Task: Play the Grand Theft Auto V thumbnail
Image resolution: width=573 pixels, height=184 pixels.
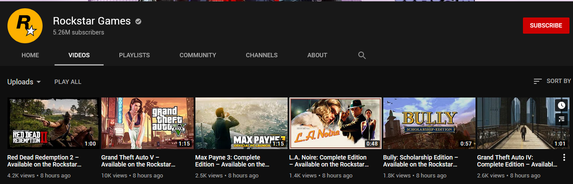Action: (148, 123)
